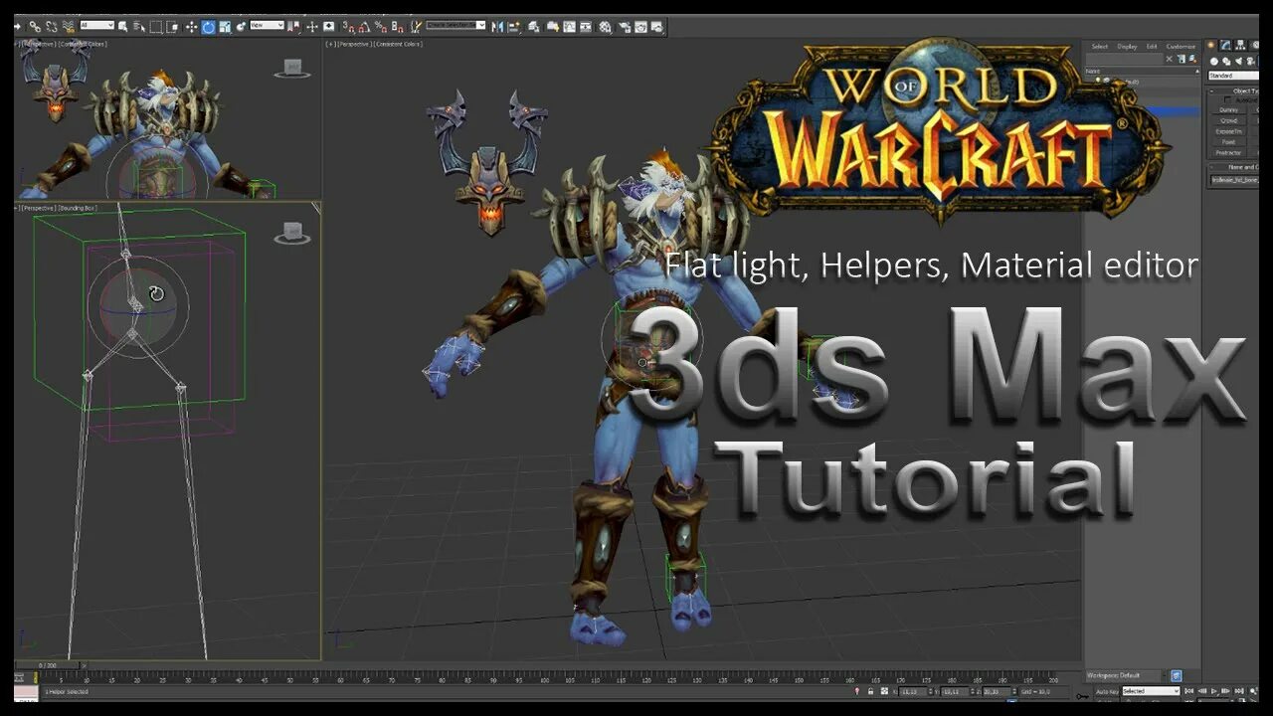The width and height of the screenshot is (1273, 716).
Task: Choose the Bind to Space Warp tool
Action: pos(68,27)
